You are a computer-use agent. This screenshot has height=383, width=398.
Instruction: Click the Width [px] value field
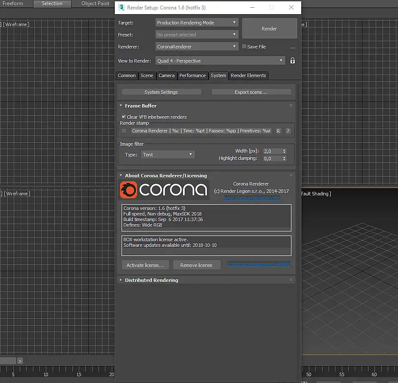pyautogui.click(x=272, y=151)
